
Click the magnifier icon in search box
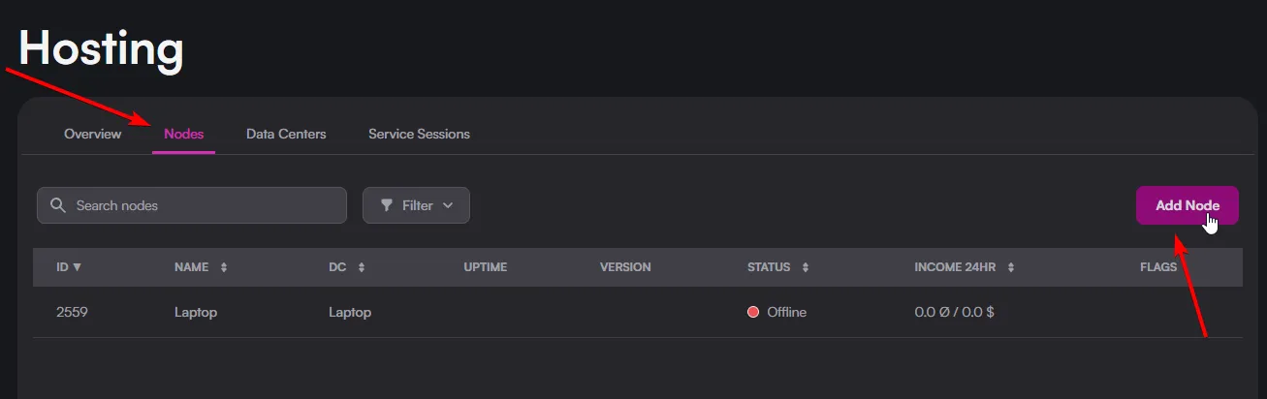[58, 205]
